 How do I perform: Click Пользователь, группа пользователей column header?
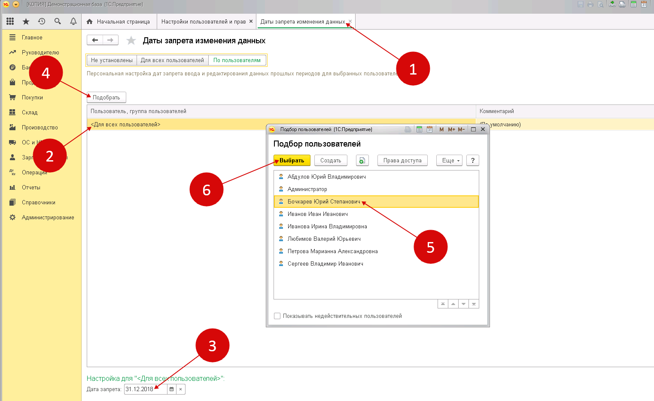[281, 111]
